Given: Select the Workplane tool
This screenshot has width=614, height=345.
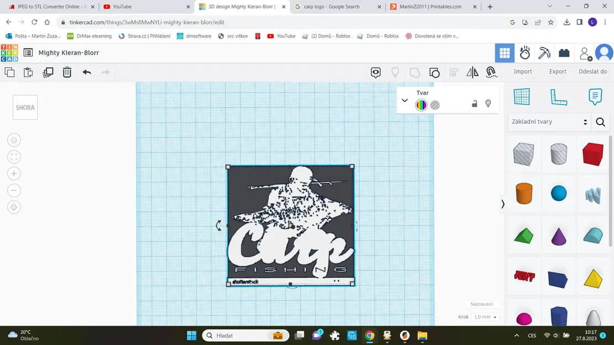Looking at the screenshot, I should [523, 97].
